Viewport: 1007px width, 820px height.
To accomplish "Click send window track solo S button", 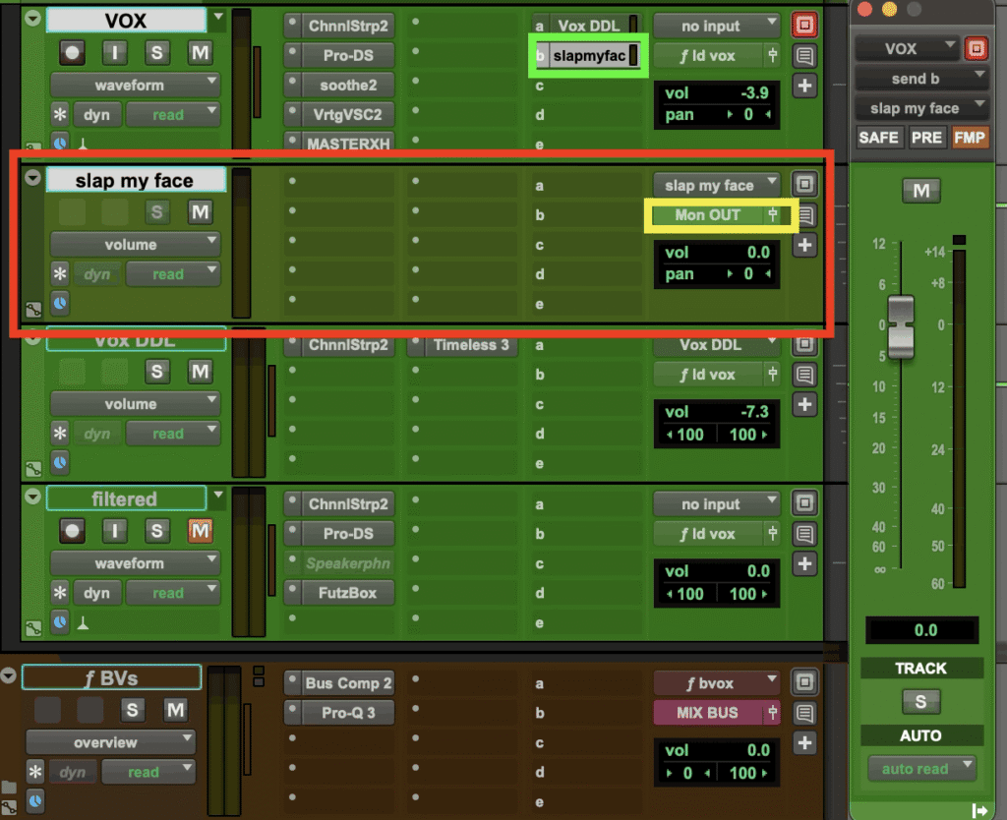I will click(920, 702).
